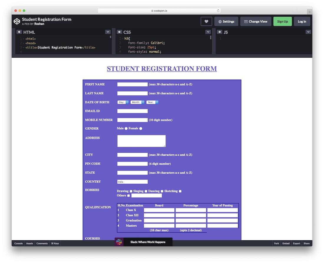Viewport: 324px width, 263px height.
Task: Open the Comments tab
Action: tap(42, 243)
